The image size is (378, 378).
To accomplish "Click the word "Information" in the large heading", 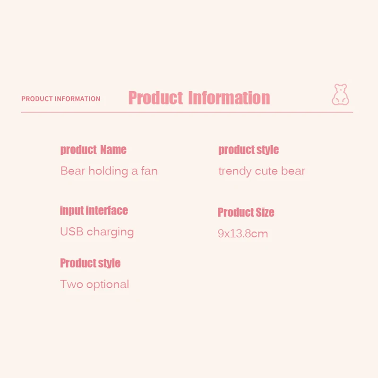I will point(229,98).
